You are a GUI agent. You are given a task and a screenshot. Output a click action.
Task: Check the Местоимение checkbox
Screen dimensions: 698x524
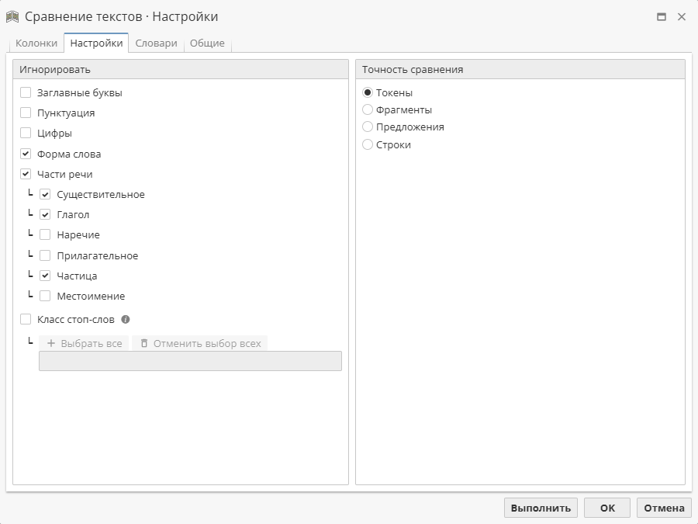pyautogui.click(x=45, y=297)
